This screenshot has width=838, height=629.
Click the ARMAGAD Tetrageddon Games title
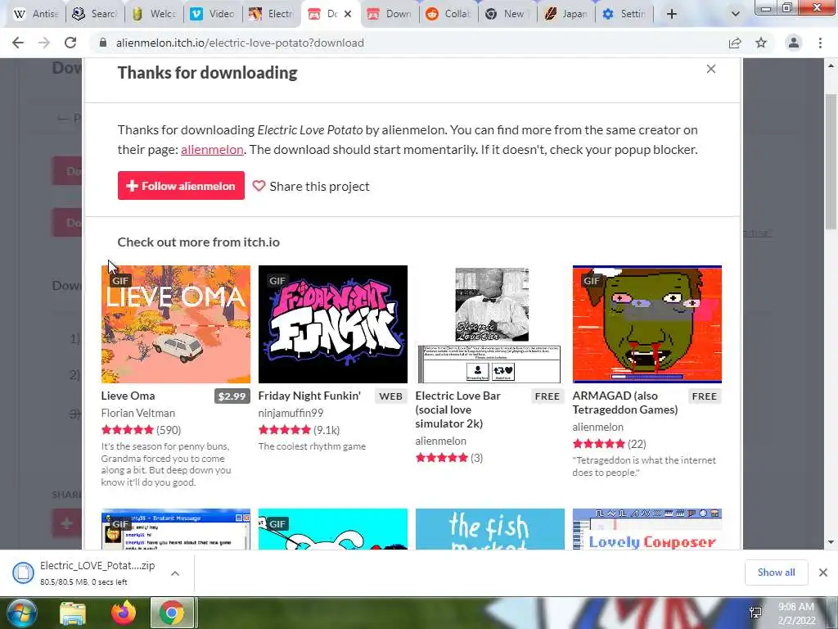[625, 403]
